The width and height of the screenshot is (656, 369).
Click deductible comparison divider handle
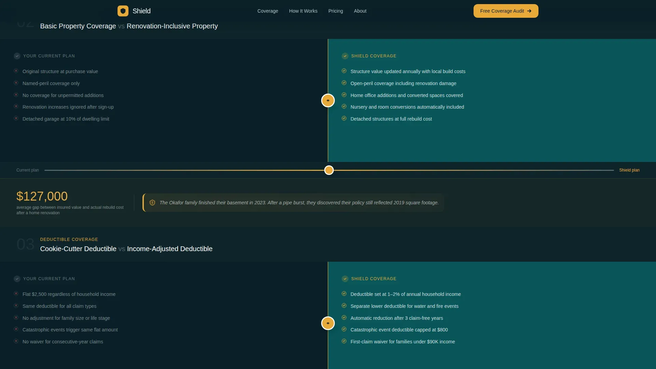point(328,323)
